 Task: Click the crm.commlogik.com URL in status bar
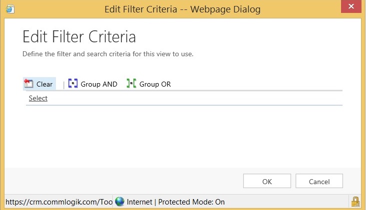click(58, 202)
